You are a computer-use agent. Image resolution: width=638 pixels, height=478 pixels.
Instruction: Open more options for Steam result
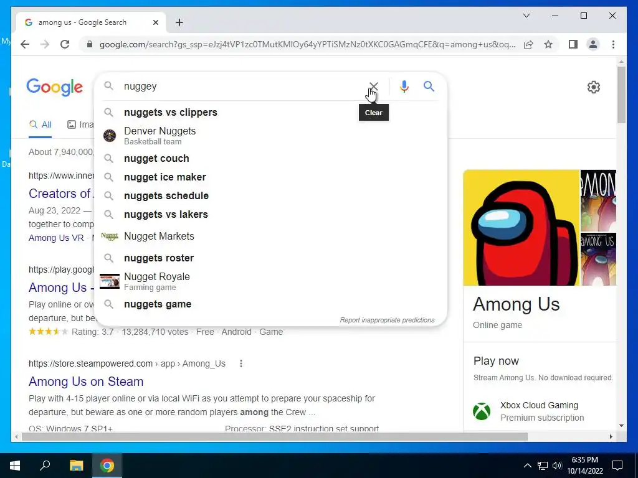point(241,363)
